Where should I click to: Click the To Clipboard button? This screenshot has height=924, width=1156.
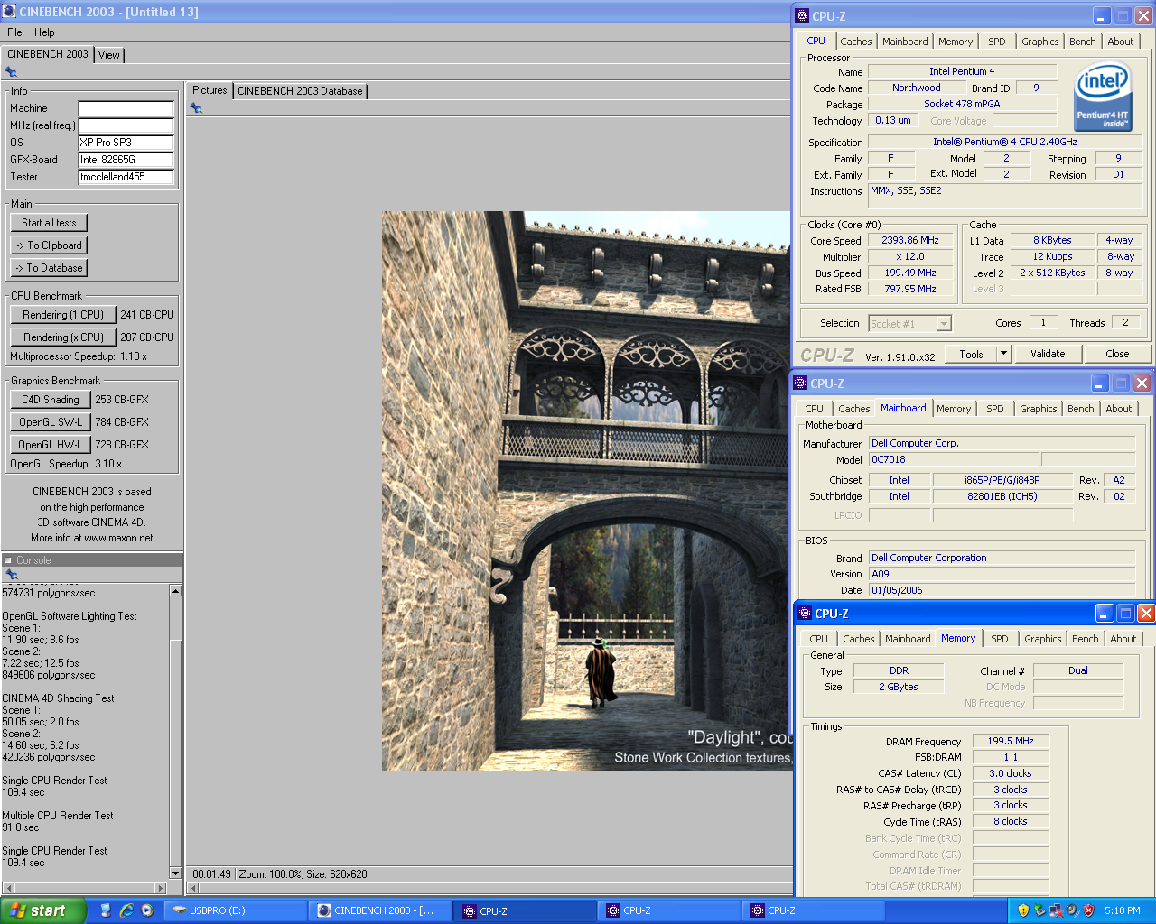49,245
